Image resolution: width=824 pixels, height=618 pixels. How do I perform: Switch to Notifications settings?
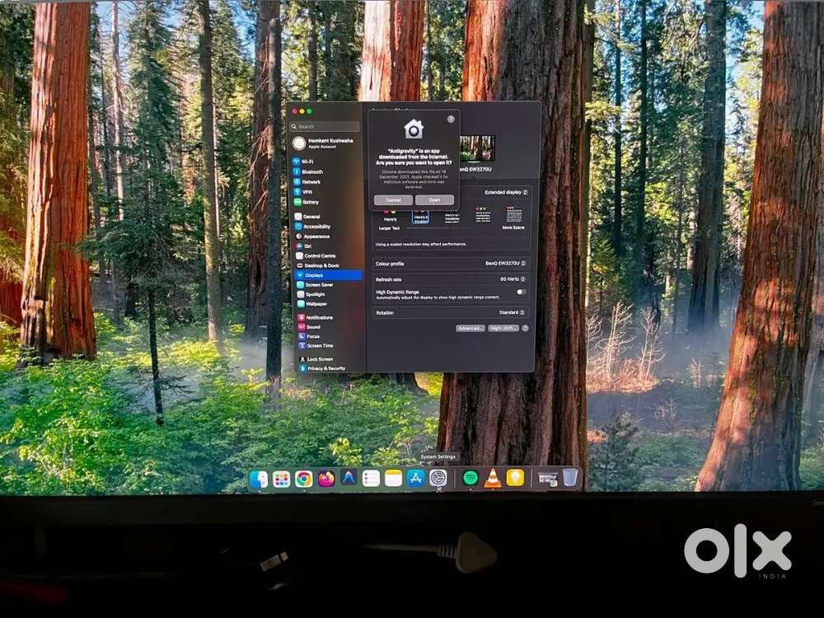click(319, 317)
